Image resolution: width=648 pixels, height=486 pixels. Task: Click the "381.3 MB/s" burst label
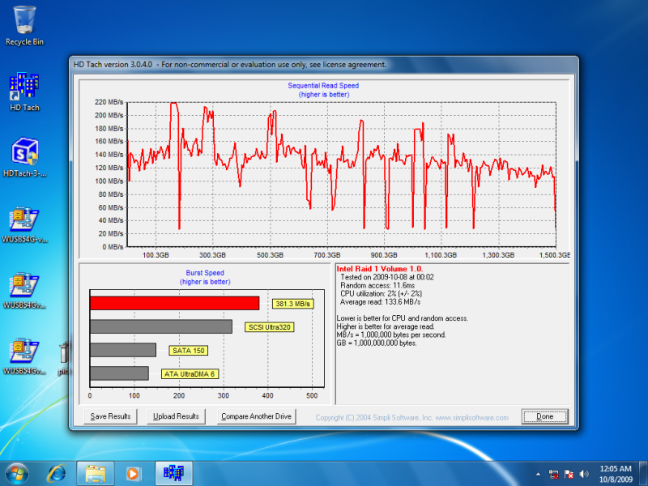click(293, 304)
